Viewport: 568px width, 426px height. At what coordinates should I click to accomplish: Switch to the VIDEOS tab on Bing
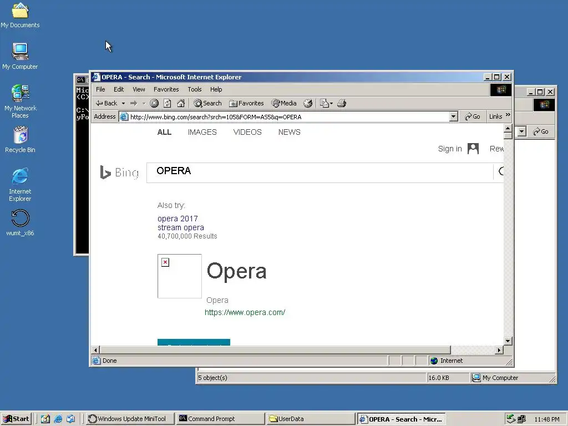(x=247, y=132)
